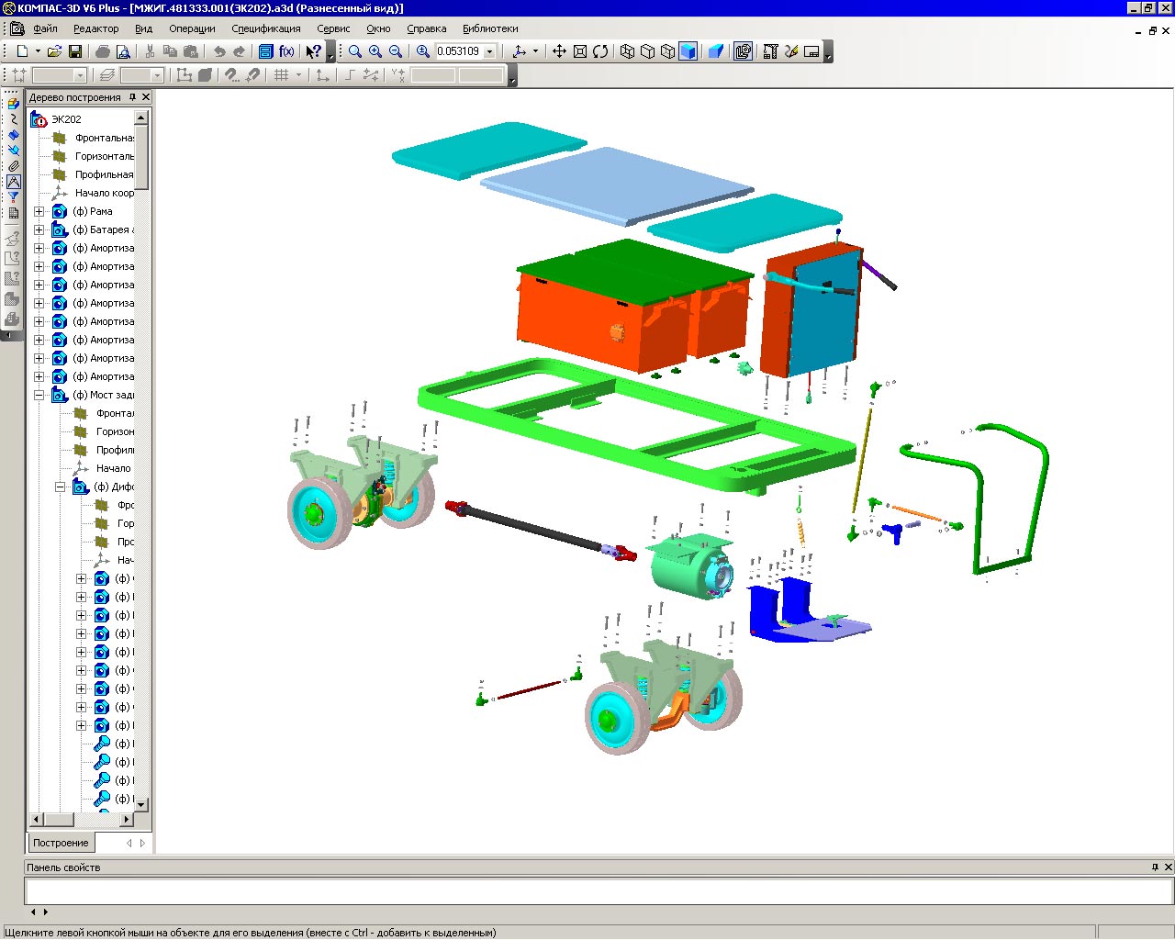Select the Pan (move view) tool
1175x940 pixels.
click(559, 51)
